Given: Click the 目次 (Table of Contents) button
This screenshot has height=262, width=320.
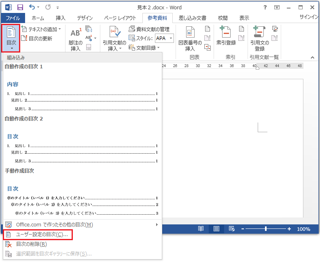Looking at the screenshot, I should (x=11, y=38).
